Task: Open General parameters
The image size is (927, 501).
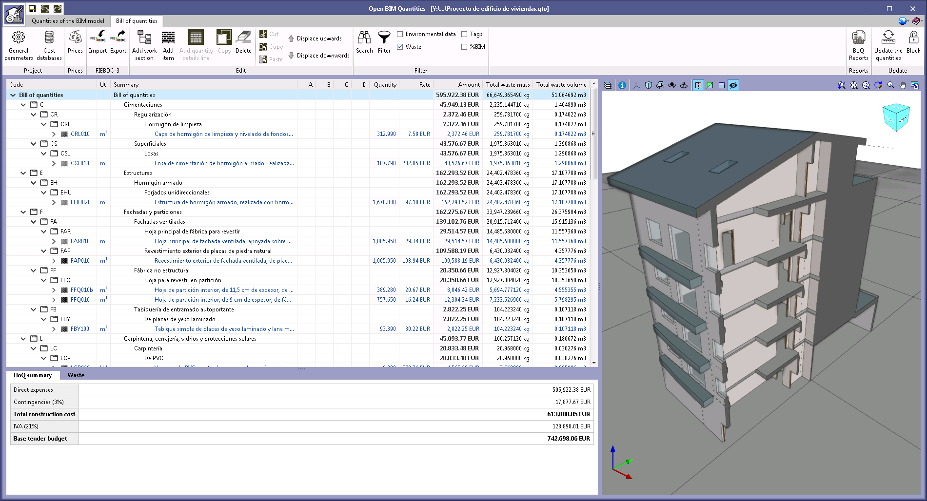Action: (19, 46)
